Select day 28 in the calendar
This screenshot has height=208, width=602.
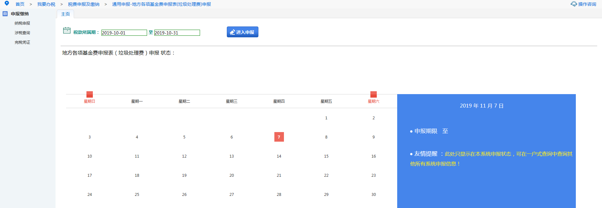[279, 195]
